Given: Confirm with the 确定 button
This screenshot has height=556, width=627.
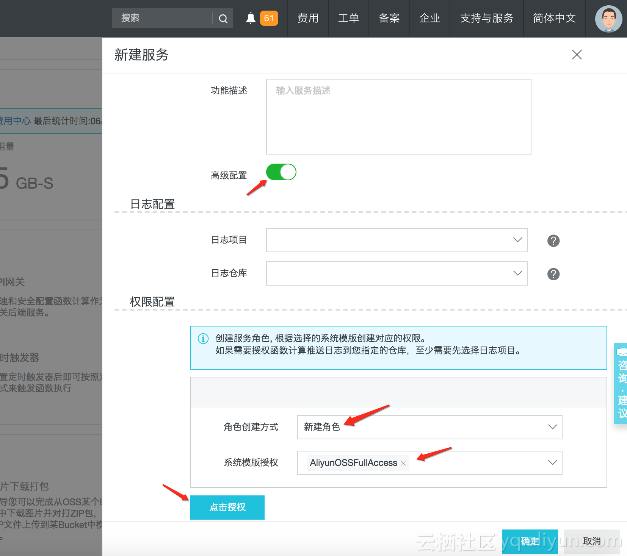Looking at the screenshot, I should coord(530,541).
